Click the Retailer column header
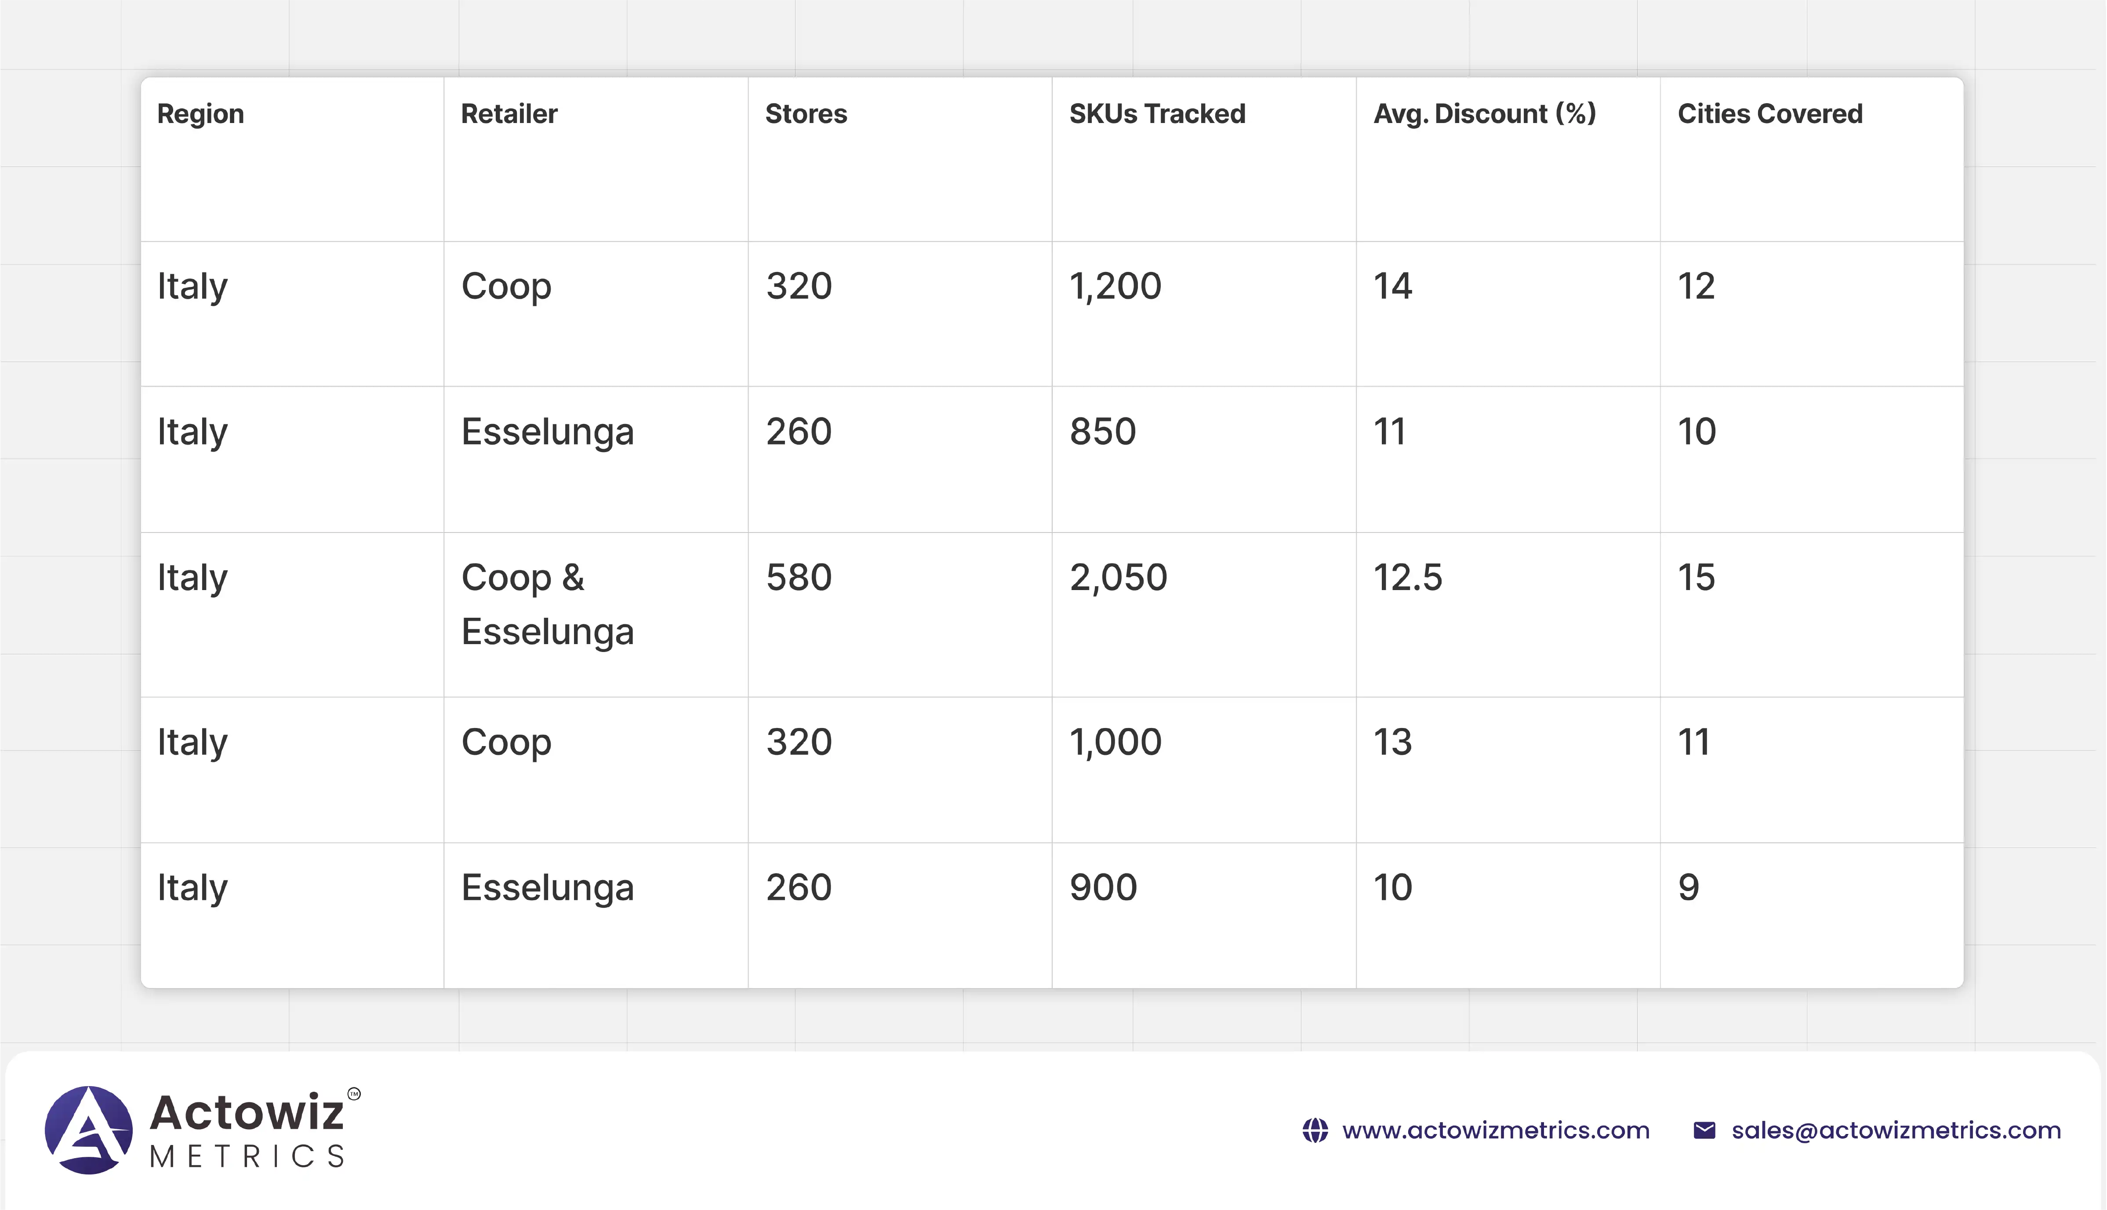Screen dimensions: 2107x1210 pyautogui.click(x=509, y=114)
